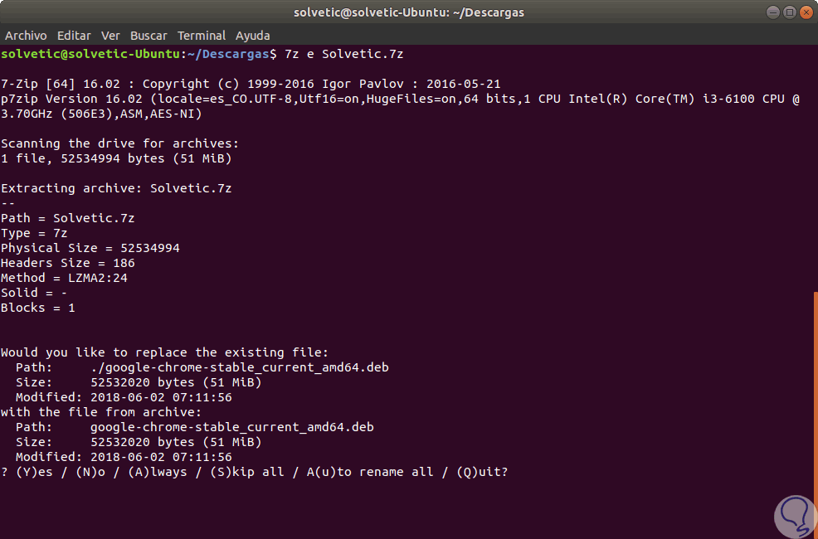Open the Editar menu
This screenshot has width=818, height=539.
pos(74,36)
